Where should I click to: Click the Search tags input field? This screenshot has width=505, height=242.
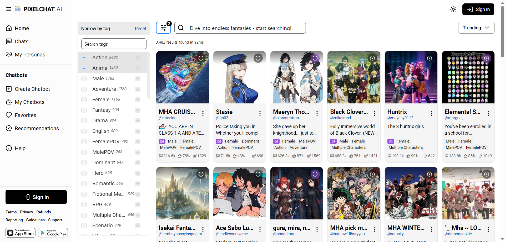114,44
